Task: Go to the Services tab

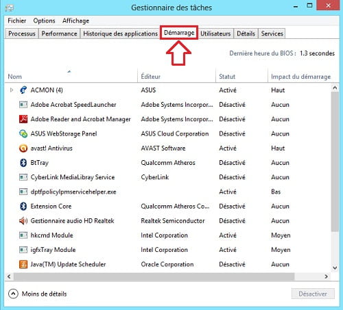Action: 272,34
